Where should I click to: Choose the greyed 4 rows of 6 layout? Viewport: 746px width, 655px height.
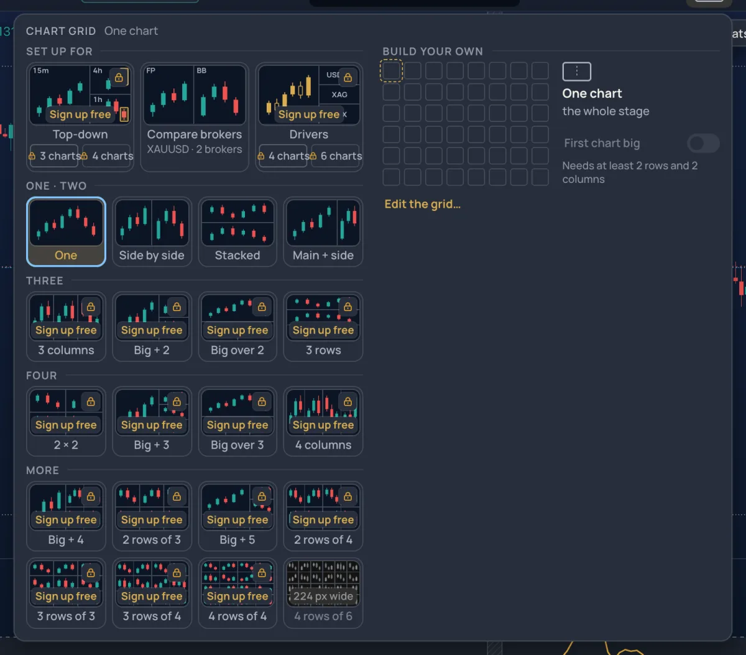pos(323,593)
